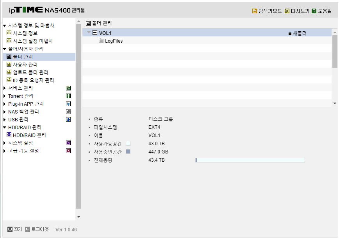Click the HDD/RAID 관리 disk icon
This screenshot has height=238, width=339.
[9, 135]
